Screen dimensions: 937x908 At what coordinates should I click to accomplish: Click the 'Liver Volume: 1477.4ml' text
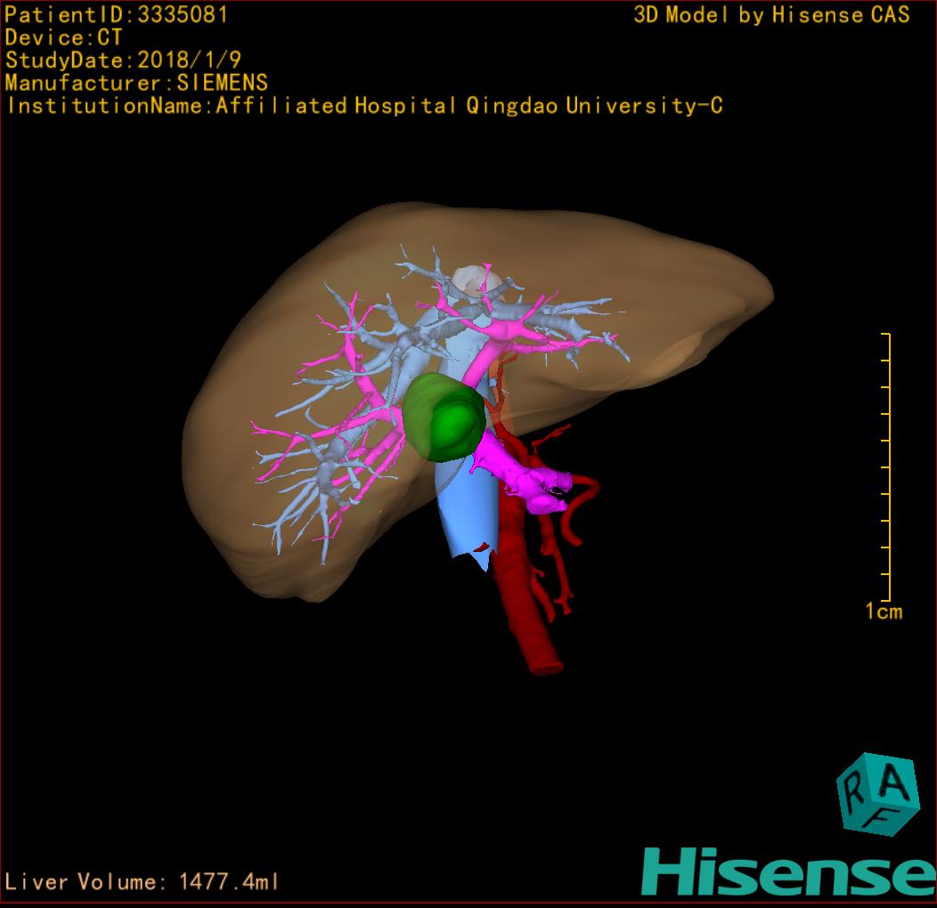pyautogui.click(x=141, y=881)
